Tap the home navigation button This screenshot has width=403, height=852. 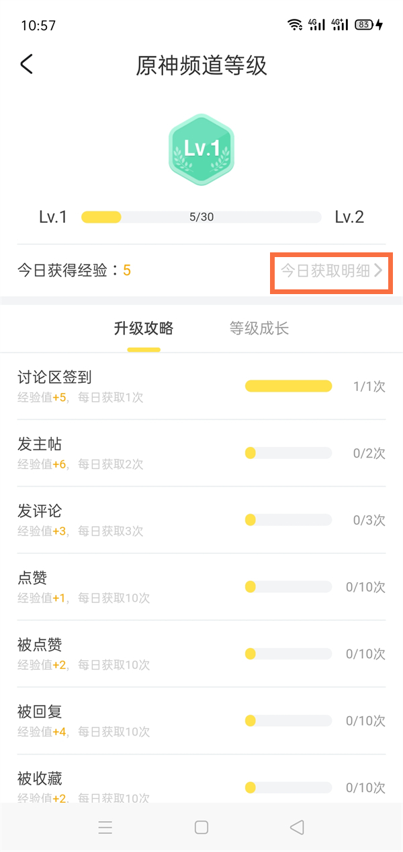pyautogui.click(x=201, y=827)
